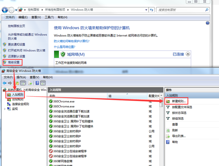Click green shield icon beside 域网络(M)
This screenshot has width=219, height=166.
pyautogui.click(x=63, y=54)
